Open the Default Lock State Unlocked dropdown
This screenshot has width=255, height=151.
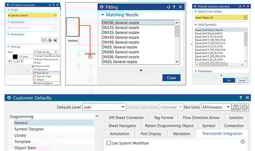[171, 107]
